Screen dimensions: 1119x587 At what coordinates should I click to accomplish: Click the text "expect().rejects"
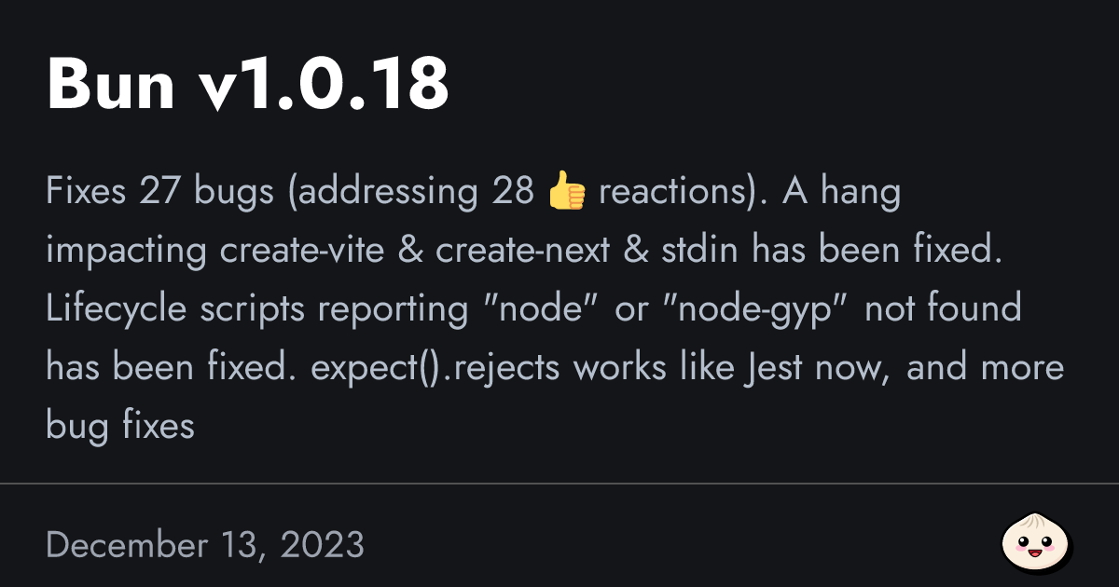pyautogui.click(x=435, y=369)
